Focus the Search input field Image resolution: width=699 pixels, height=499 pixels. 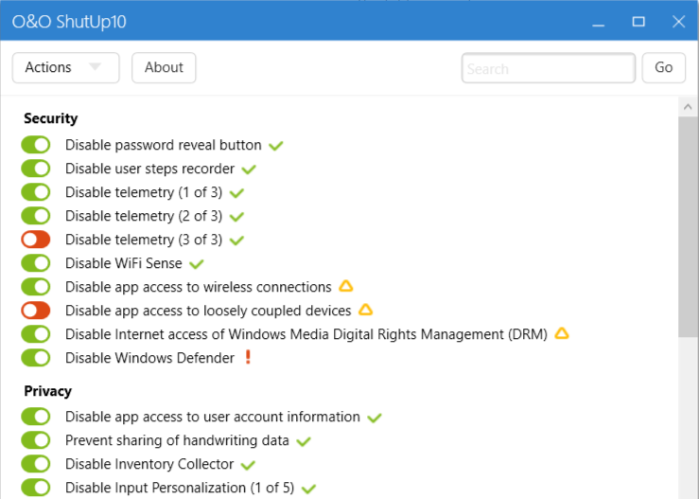coord(549,68)
